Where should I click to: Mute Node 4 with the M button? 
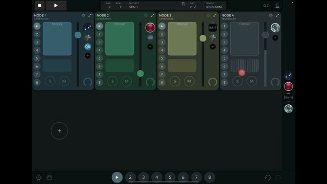click(x=252, y=81)
